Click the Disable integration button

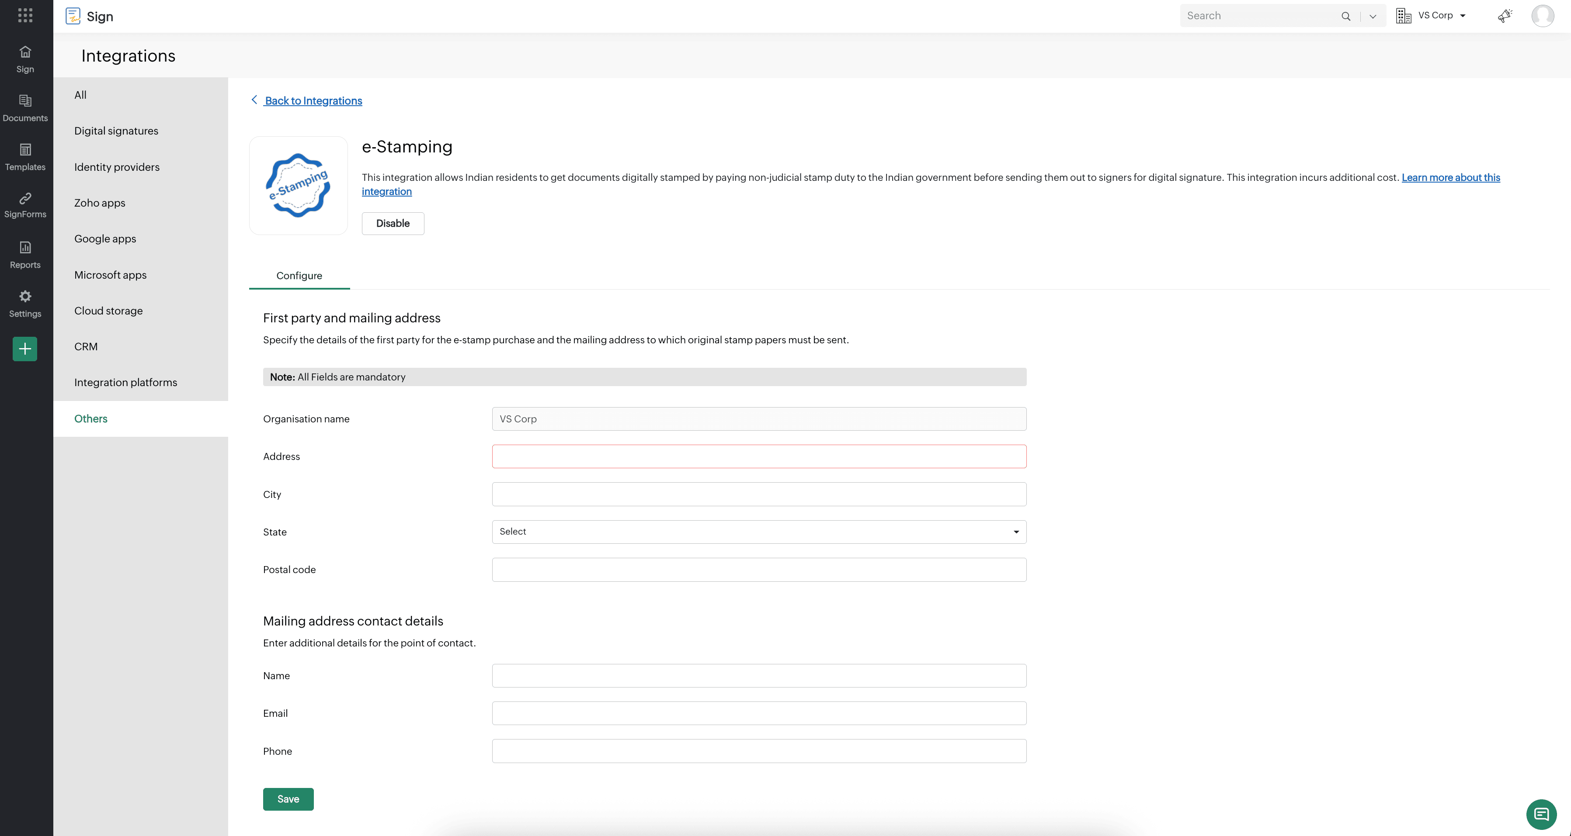pyautogui.click(x=393, y=224)
